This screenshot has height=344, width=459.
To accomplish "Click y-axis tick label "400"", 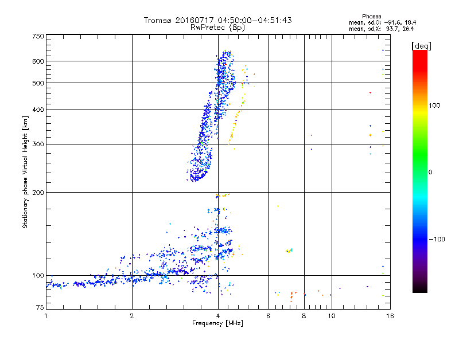I will tap(38, 110).
